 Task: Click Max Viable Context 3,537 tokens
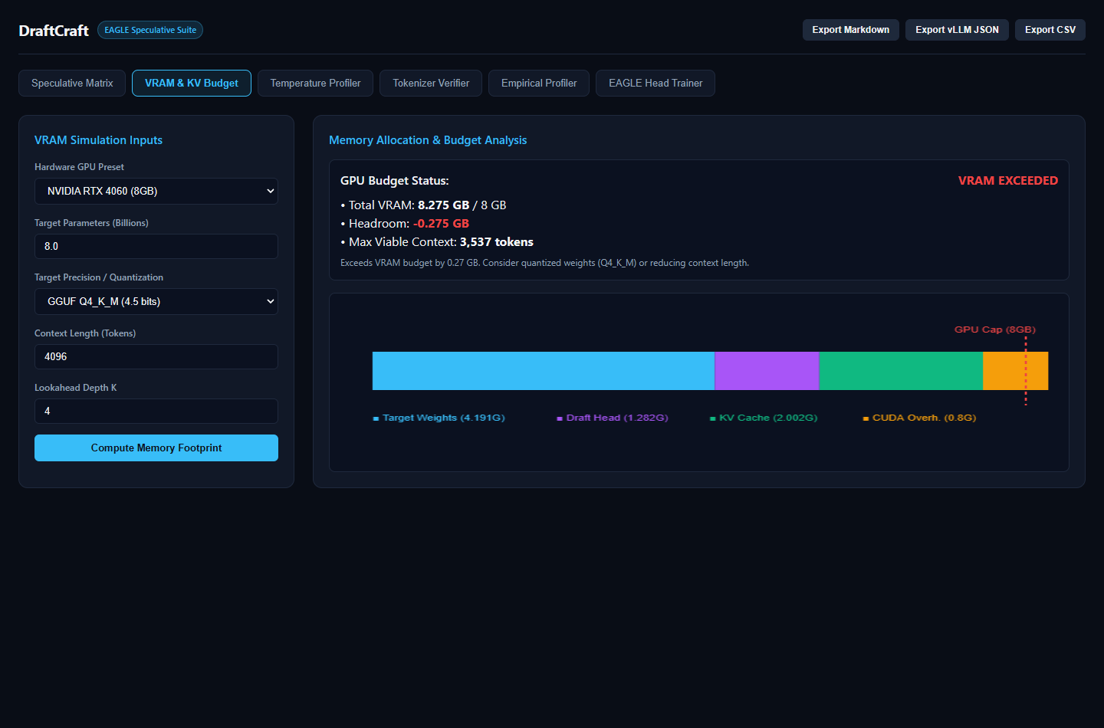pyautogui.click(x=496, y=242)
